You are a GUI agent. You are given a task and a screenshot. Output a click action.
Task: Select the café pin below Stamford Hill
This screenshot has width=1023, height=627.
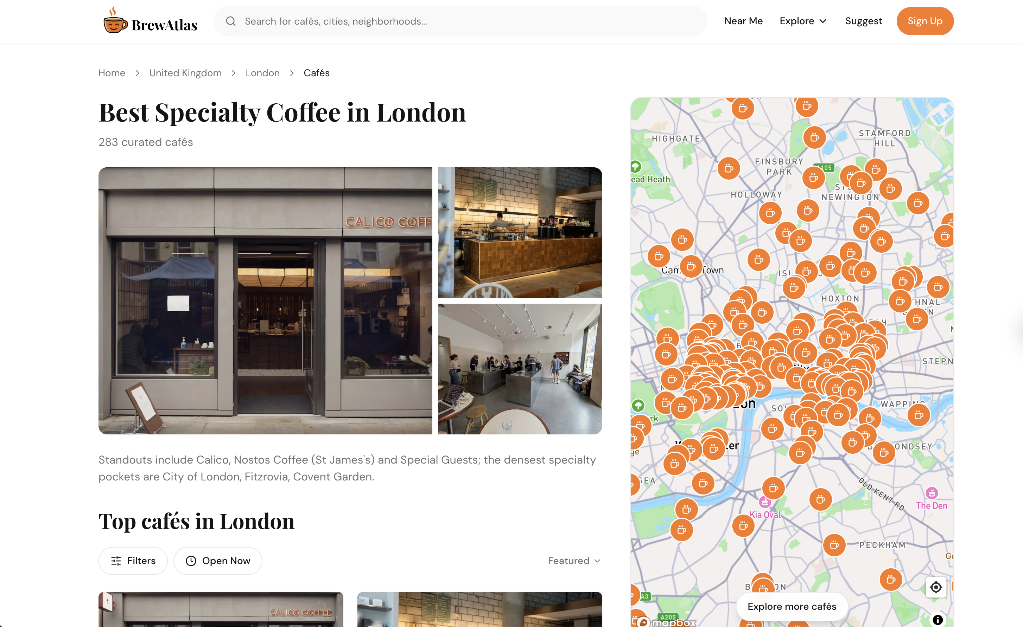tap(876, 170)
